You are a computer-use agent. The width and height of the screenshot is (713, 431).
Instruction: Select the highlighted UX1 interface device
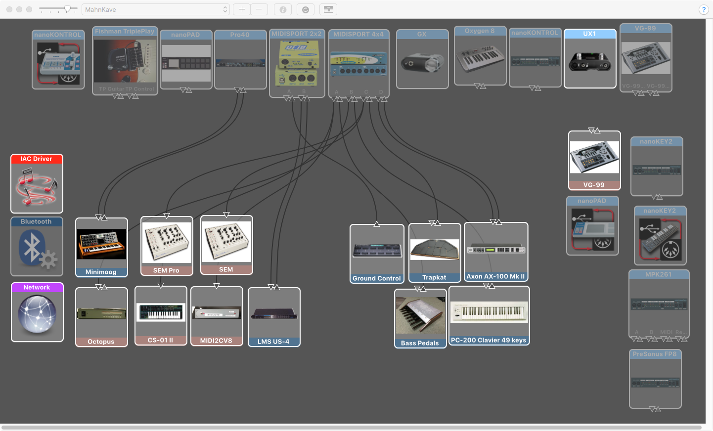tap(590, 58)
